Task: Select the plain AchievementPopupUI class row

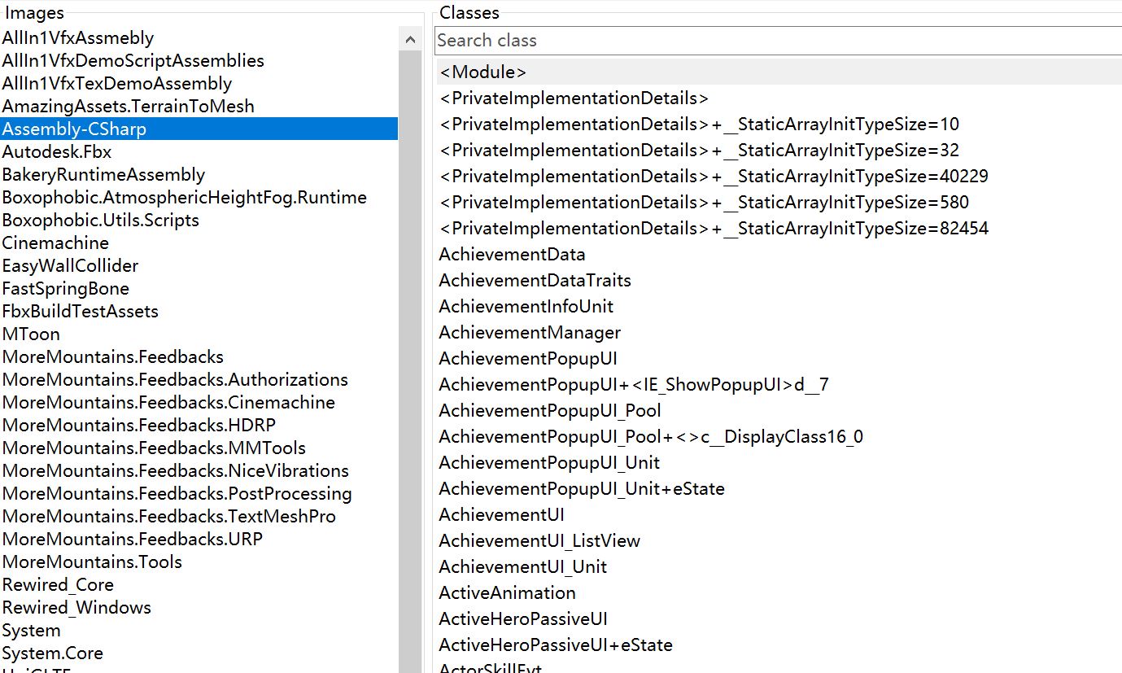Action: pyautogui.click(x=779, y=358)
